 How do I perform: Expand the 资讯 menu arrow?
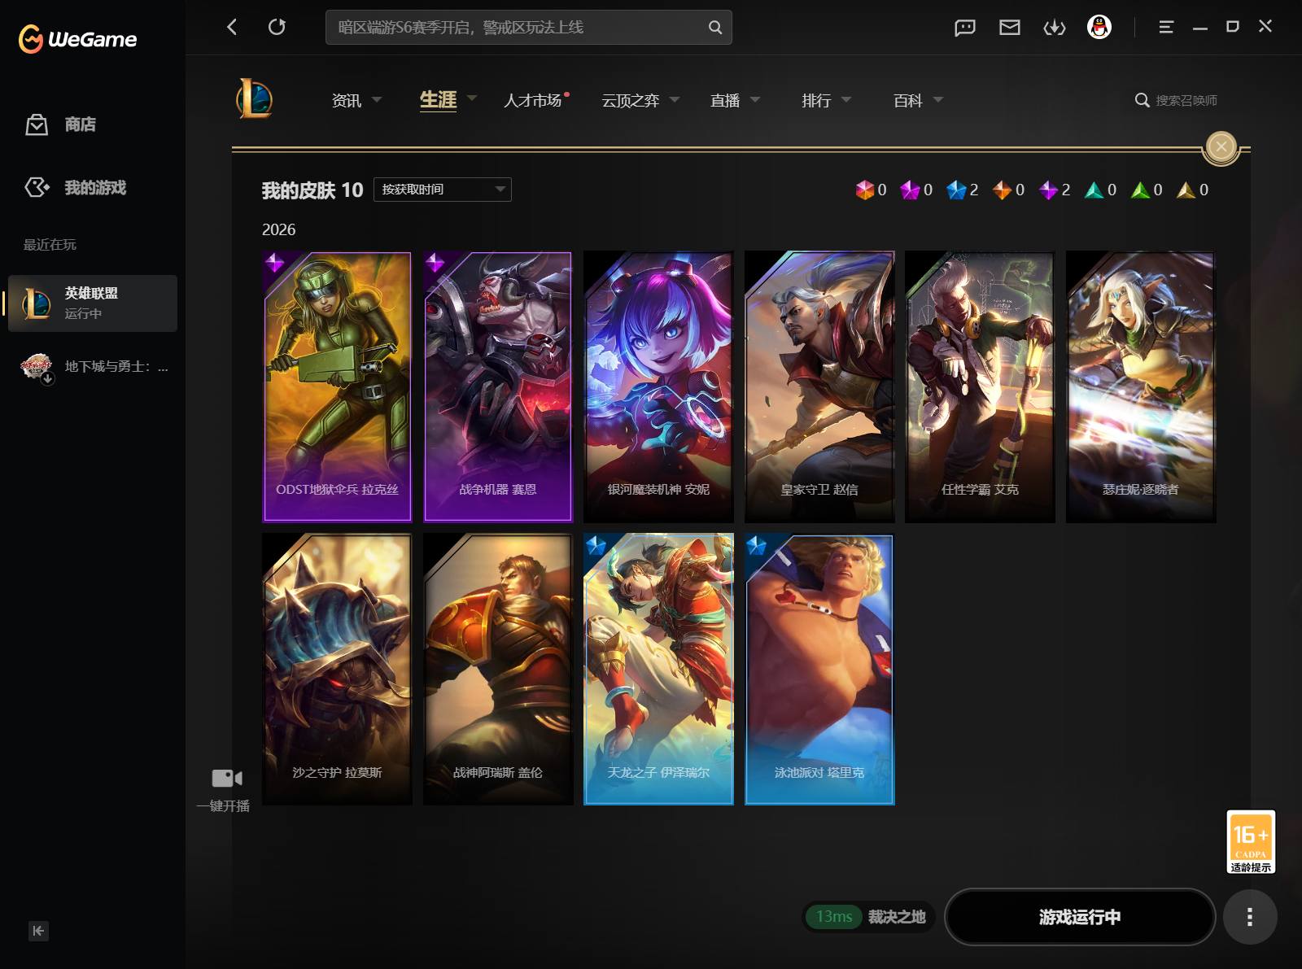(x=377, y=99)
